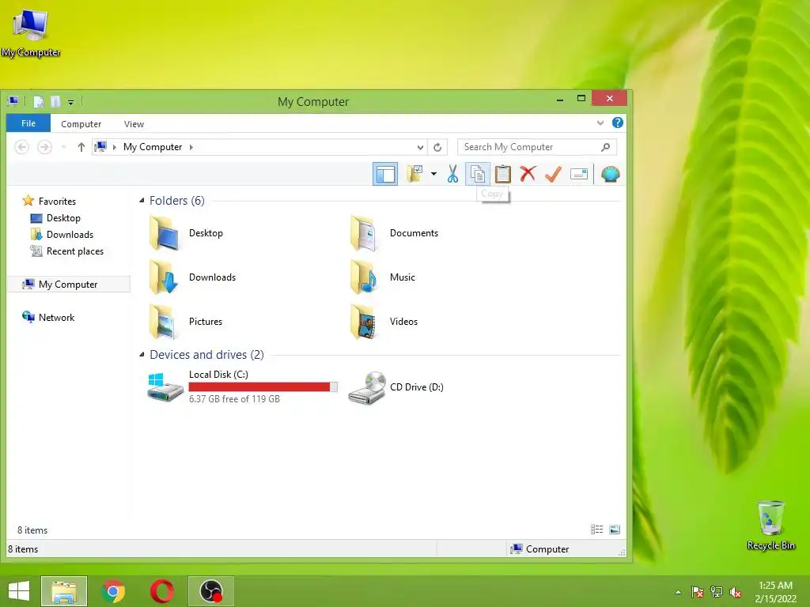Click the search magnifier icon

click(605, 147)
